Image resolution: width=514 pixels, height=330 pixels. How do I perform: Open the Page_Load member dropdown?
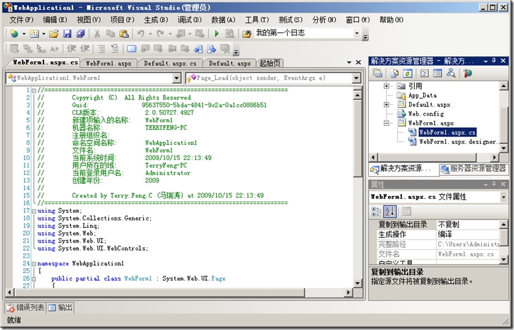pyautogui.click(x=356, y=78)
